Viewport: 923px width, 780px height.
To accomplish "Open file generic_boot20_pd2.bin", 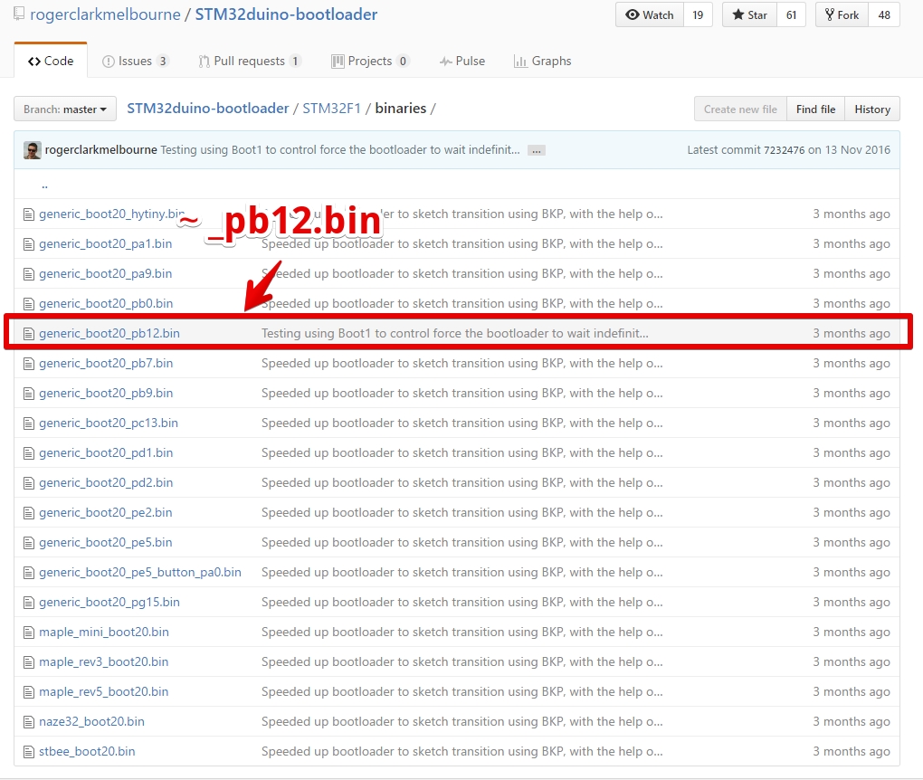I will click(x=106, y=482).
